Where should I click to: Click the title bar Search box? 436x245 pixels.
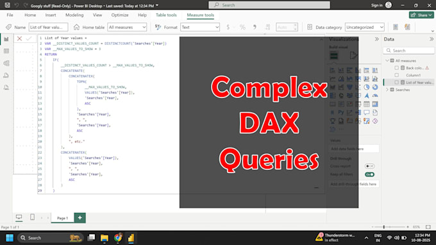coord(269,5)
